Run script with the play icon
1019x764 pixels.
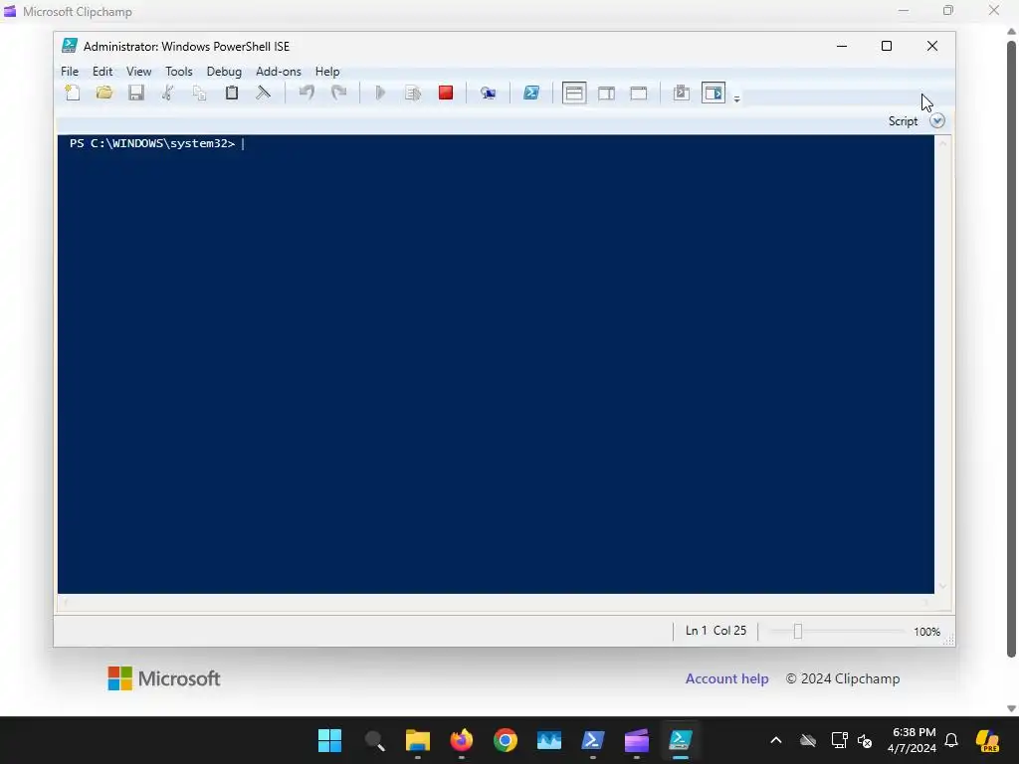tap(381, 93)
